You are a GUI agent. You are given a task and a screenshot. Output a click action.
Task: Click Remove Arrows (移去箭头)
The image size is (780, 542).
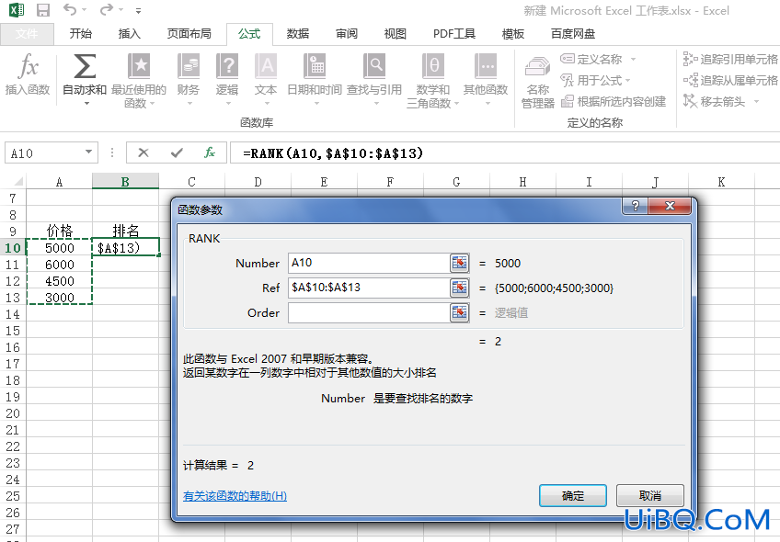715,101
